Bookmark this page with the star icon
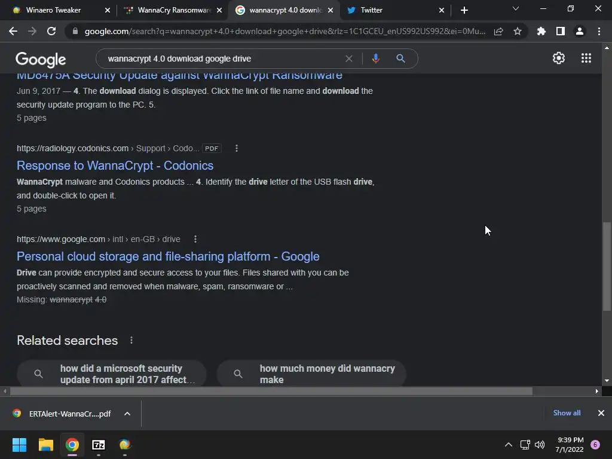This screenshot has width=612, height=459. tap(518, 31)
